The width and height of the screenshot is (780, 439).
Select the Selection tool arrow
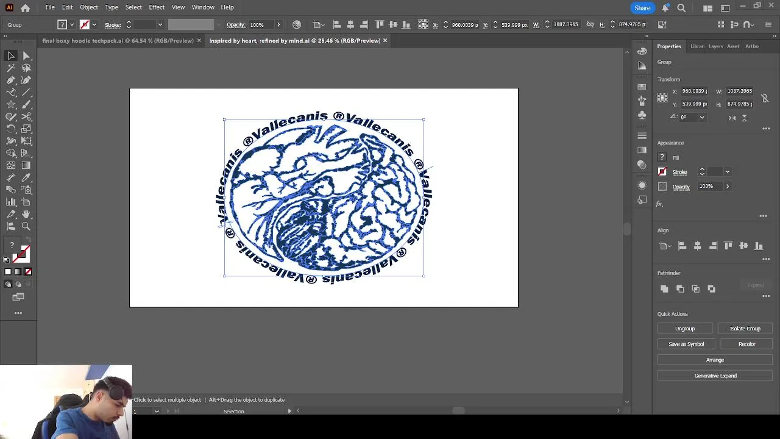click(x=11, y=55)
